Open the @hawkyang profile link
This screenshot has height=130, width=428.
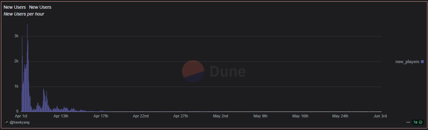click(19, 123)
